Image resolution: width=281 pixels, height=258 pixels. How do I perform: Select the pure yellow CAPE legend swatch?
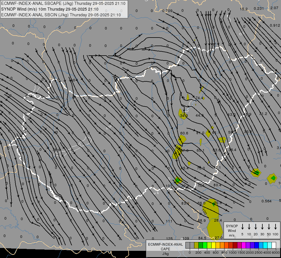pos(214,245)
